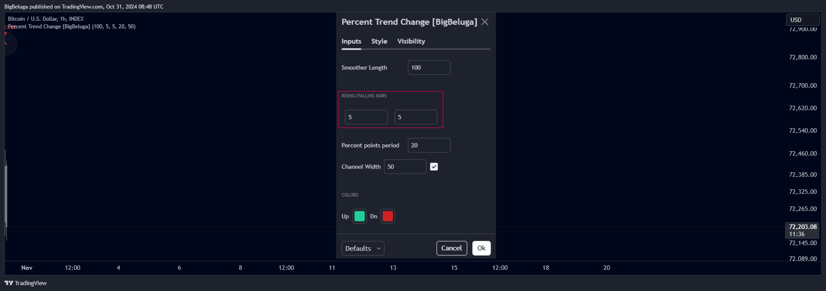Click the second Rising/Falling Bars field
This screenshot has width=826, height=291.
pos(416,117)
